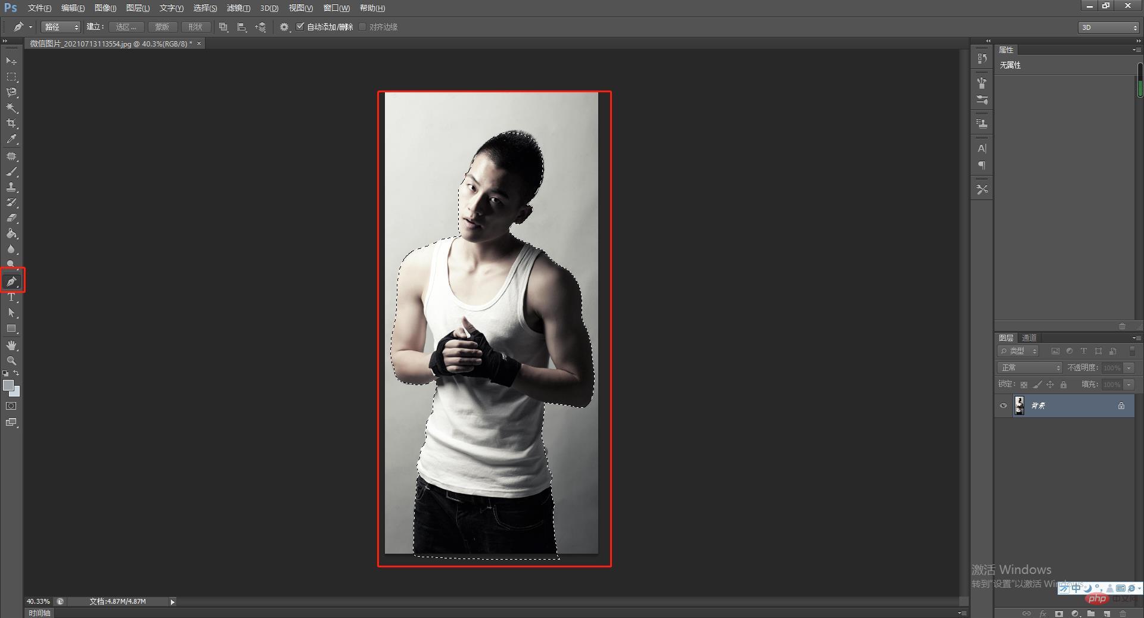Open the 类型 layer filter dropdown
The width and height of the screenshot is (1144, 618).
click(1018, 351)
